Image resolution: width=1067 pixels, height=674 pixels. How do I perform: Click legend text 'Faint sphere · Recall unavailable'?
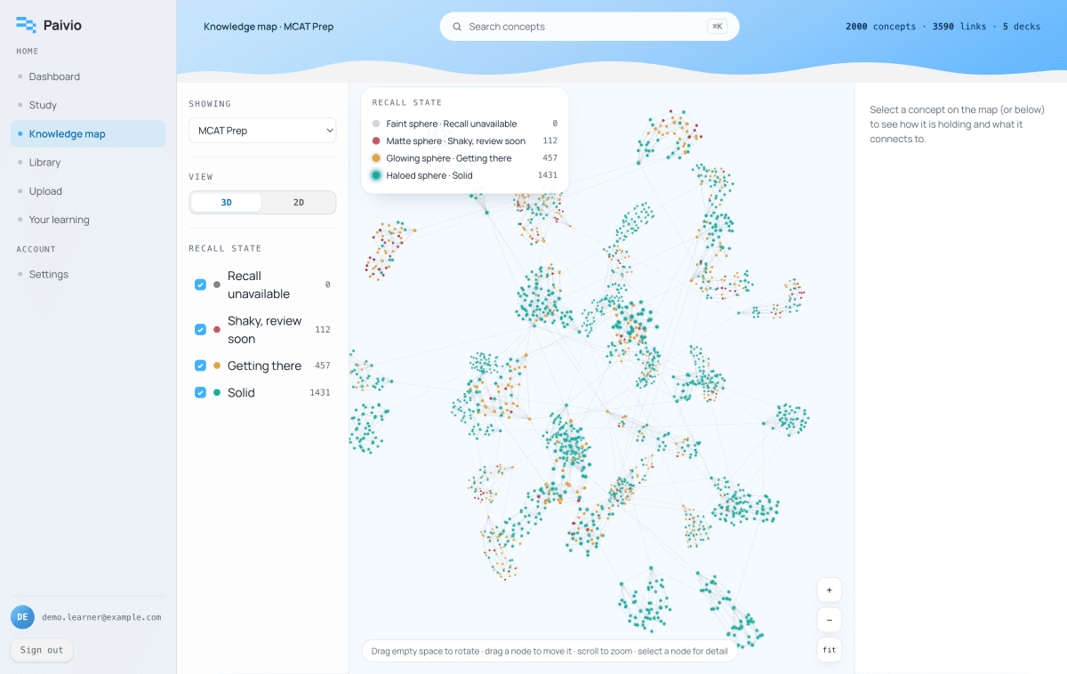coord(452,124)
